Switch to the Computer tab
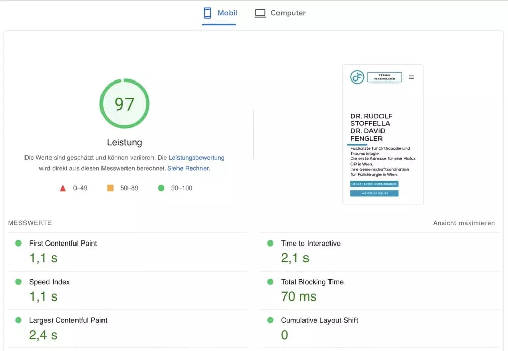The height and width of the screenshot is (351, 508). tap(280, 13)
